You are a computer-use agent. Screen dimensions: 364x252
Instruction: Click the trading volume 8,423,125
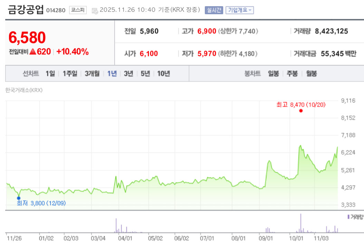332,31
